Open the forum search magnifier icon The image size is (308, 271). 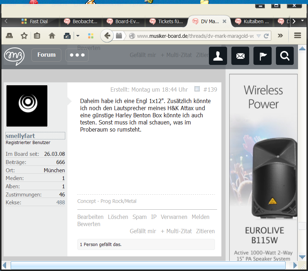tap(284, 56)
